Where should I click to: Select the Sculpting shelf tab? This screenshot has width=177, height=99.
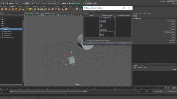[20, 6]
